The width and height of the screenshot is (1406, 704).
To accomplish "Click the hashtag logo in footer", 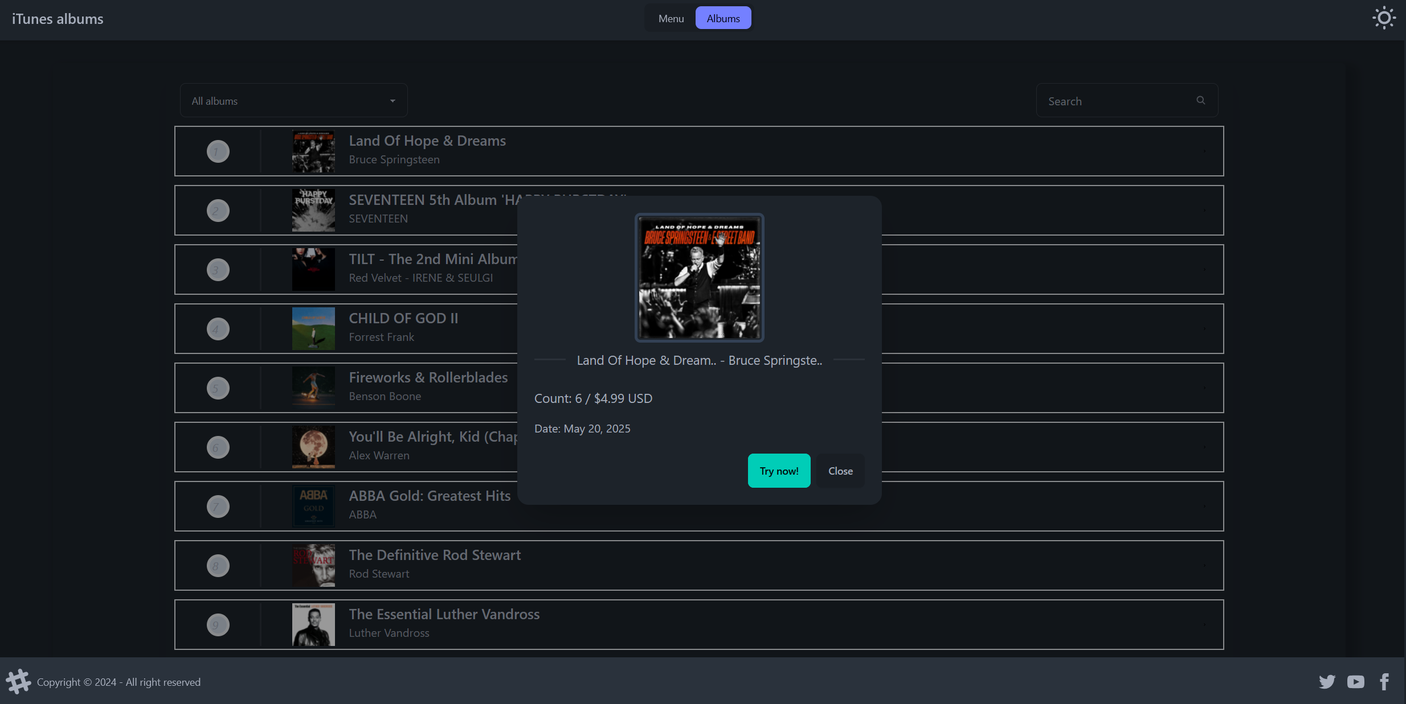I will pos(18,681).
